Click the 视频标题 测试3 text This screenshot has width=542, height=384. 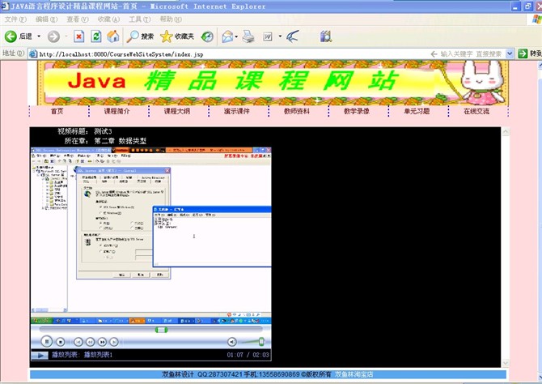(85, 131)
